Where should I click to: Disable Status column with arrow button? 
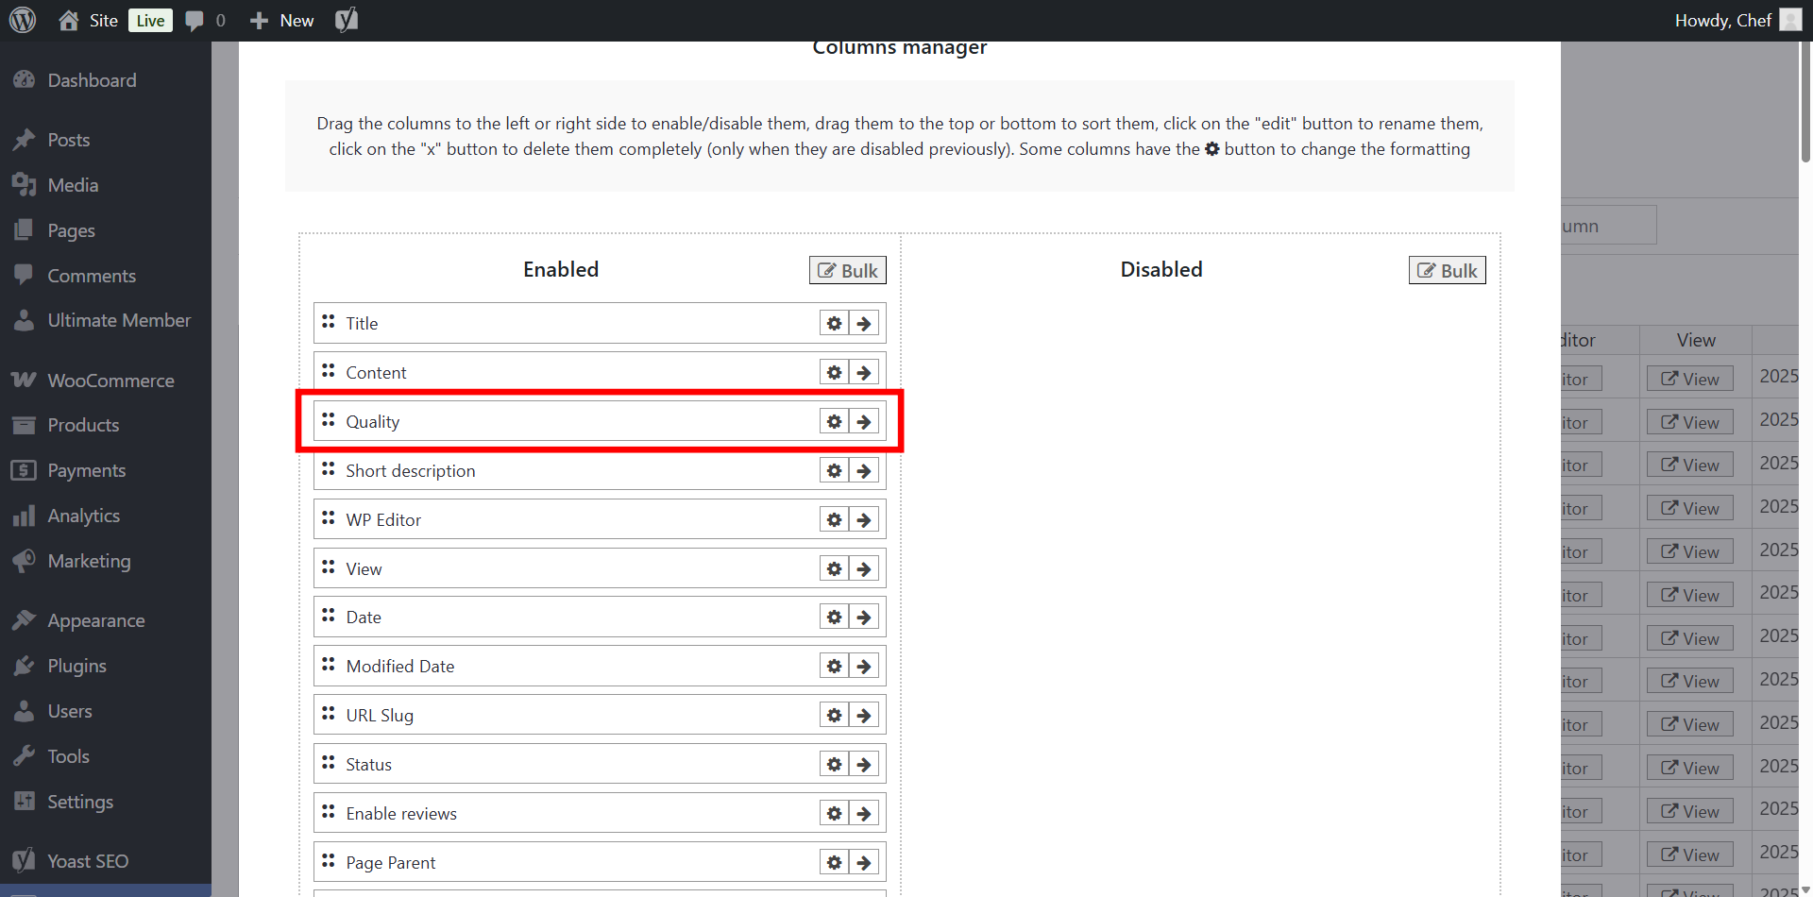864,764
